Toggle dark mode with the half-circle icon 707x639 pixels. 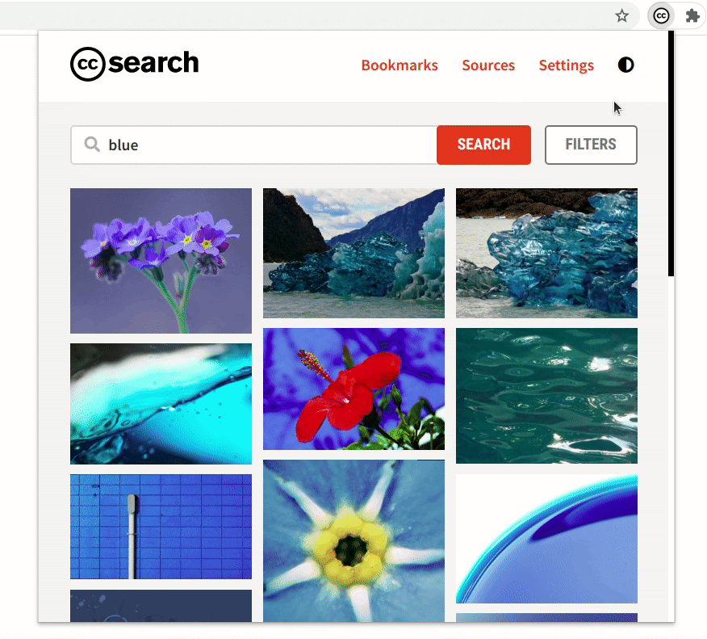click(x=625, y=65)
